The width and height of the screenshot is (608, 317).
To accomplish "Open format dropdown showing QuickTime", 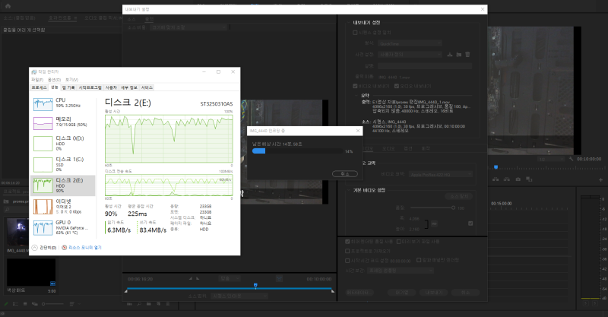I will pos(410,43).
